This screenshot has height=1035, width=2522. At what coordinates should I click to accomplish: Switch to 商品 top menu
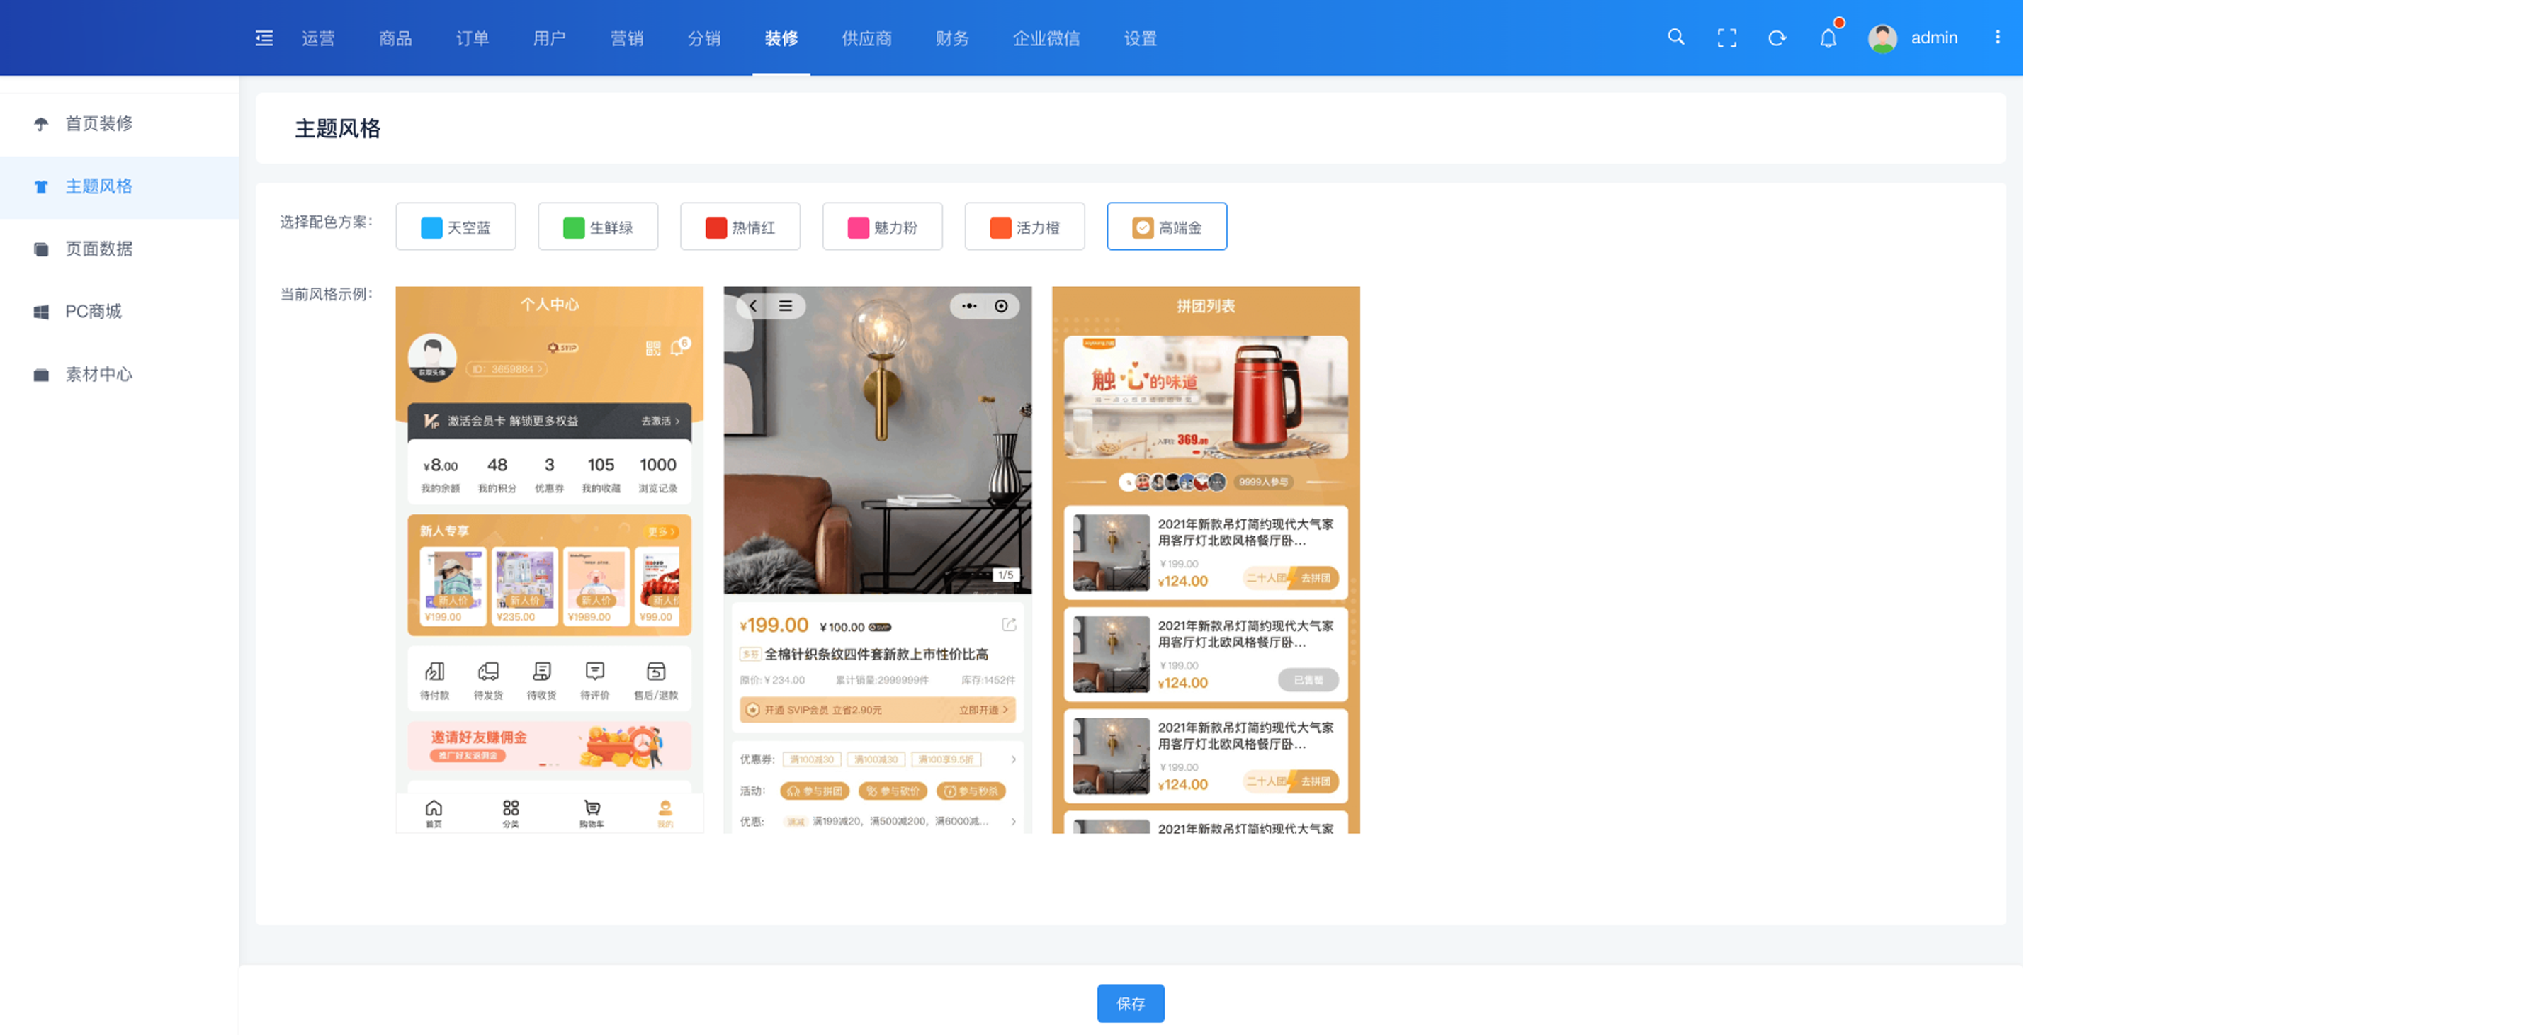click(395, 38)
